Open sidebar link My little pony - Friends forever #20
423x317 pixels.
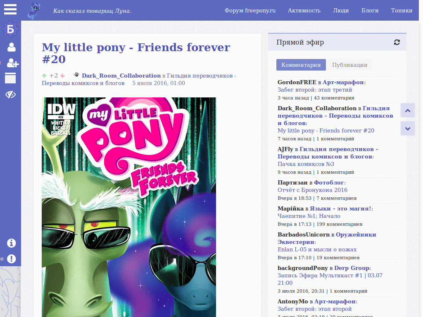(326, 131)
